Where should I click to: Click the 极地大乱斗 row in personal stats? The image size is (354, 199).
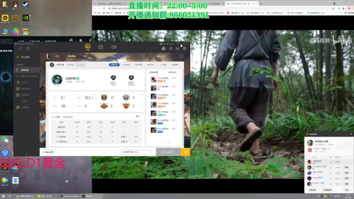tap(96, 132)
